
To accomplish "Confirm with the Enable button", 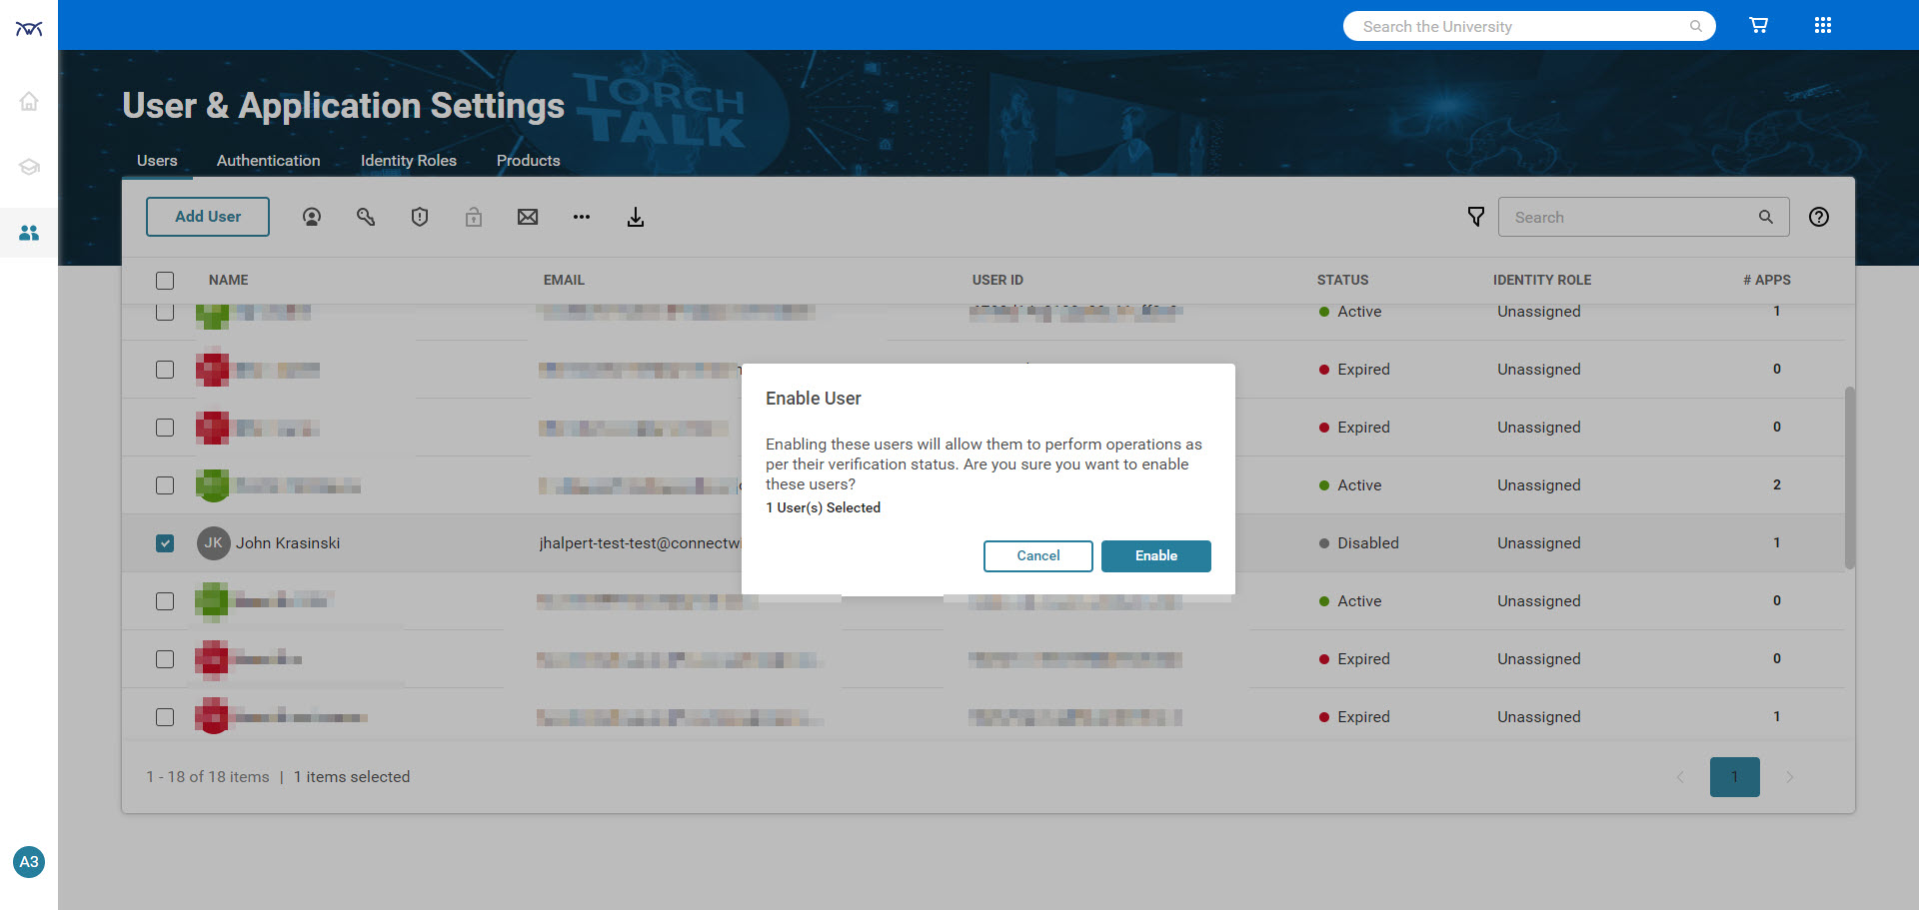I will click(x=1155, y=556).
